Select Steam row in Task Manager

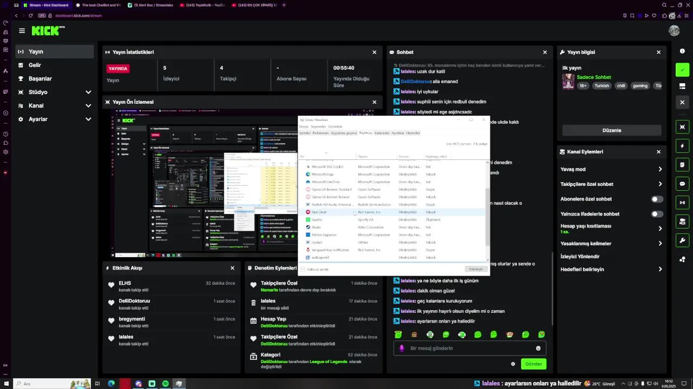coord(393,227)
